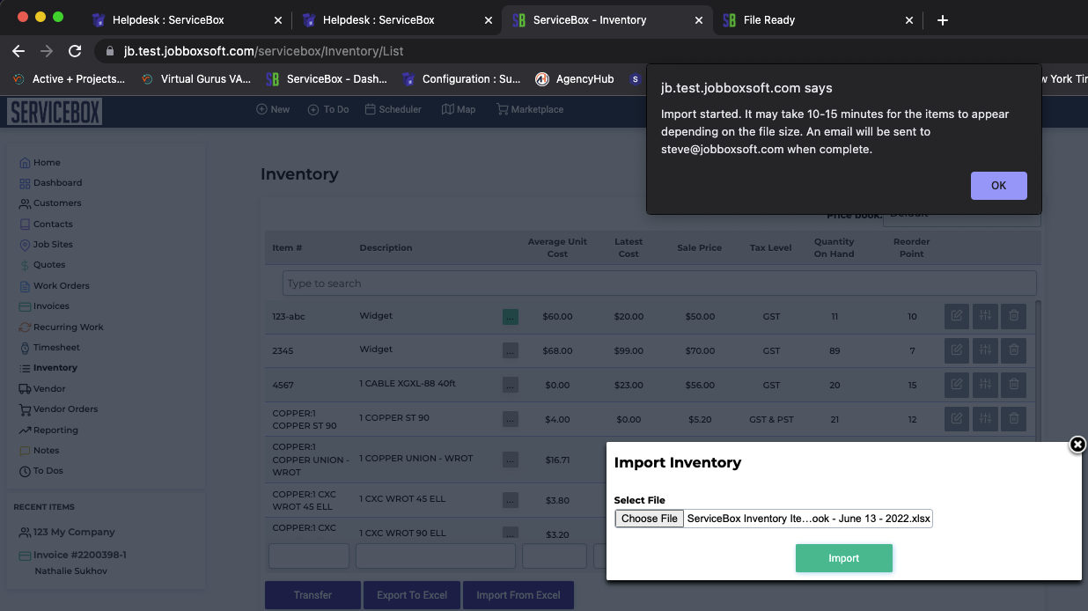Delete item 2345
The width and height of the screenshot is (1088, 611).
click(x=1013, y=350)
